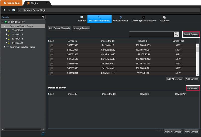The image size is (201, 137).
Task: Click the Device Sync Information info icon
Action: click(x=144, y=17)
